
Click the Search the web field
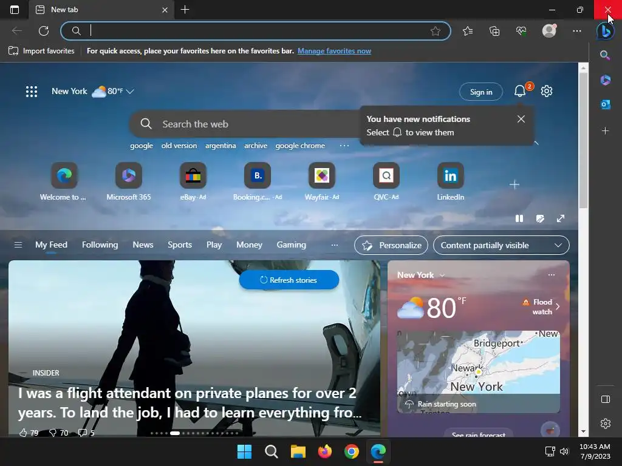[x=246, y=124]
